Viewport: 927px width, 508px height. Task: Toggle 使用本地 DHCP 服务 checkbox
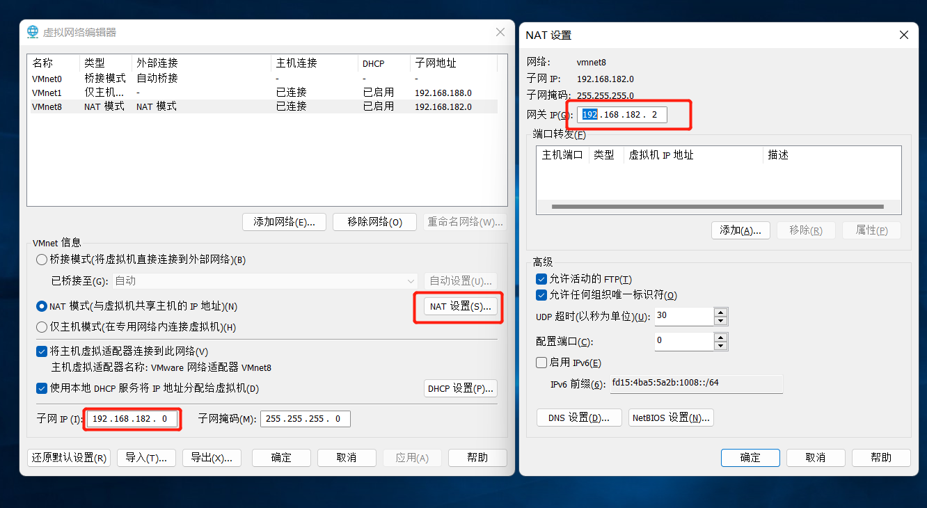click(42, 388)
